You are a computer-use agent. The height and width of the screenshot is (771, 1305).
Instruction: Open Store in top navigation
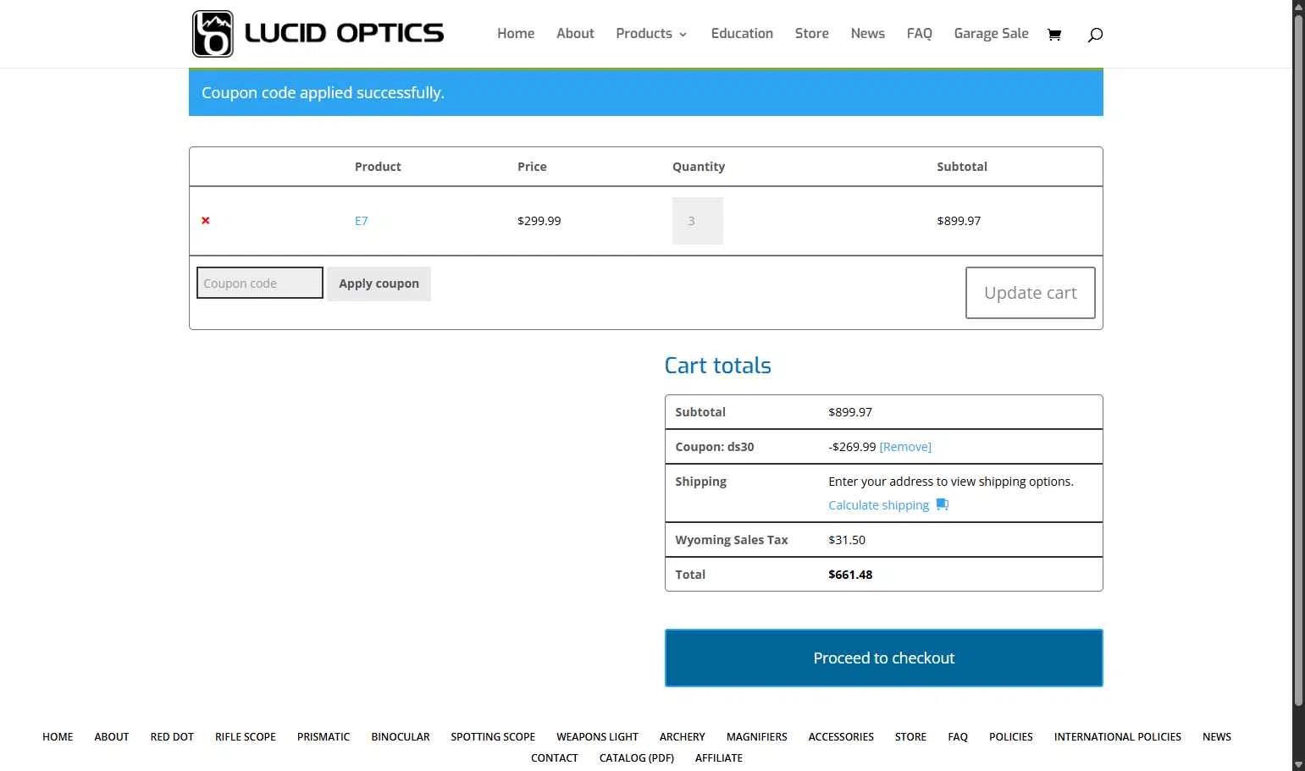(x=811, y=34)
